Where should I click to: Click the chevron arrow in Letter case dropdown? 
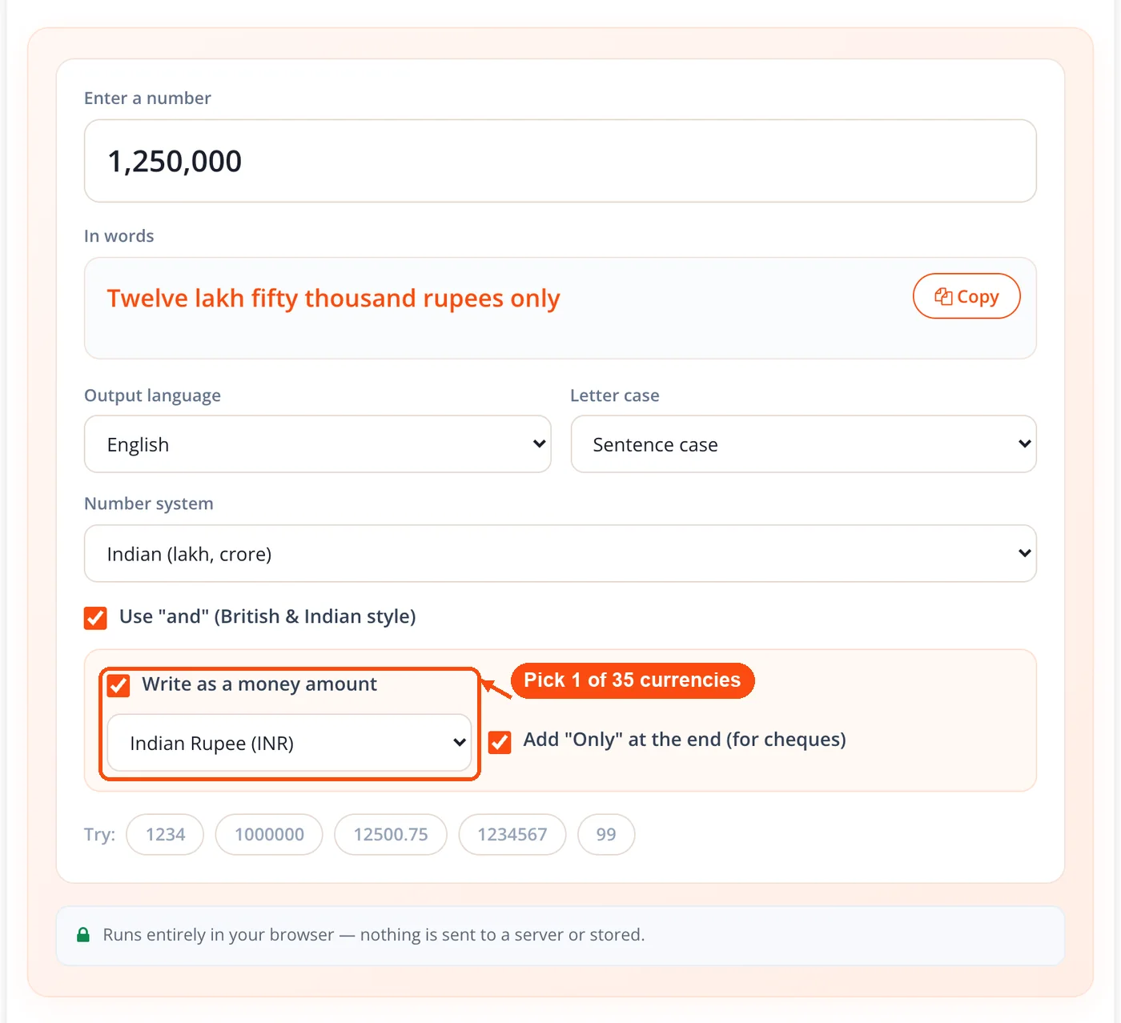coord(1024,443)
